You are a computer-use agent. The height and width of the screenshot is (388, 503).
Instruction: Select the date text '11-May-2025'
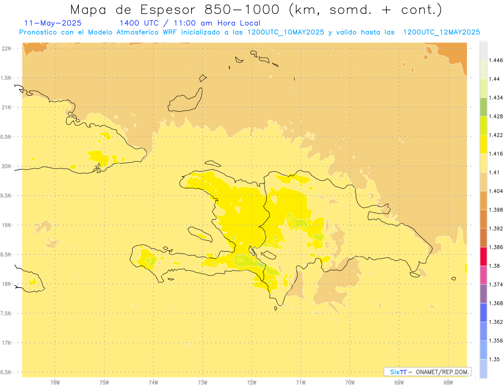(x=53, y=23)
